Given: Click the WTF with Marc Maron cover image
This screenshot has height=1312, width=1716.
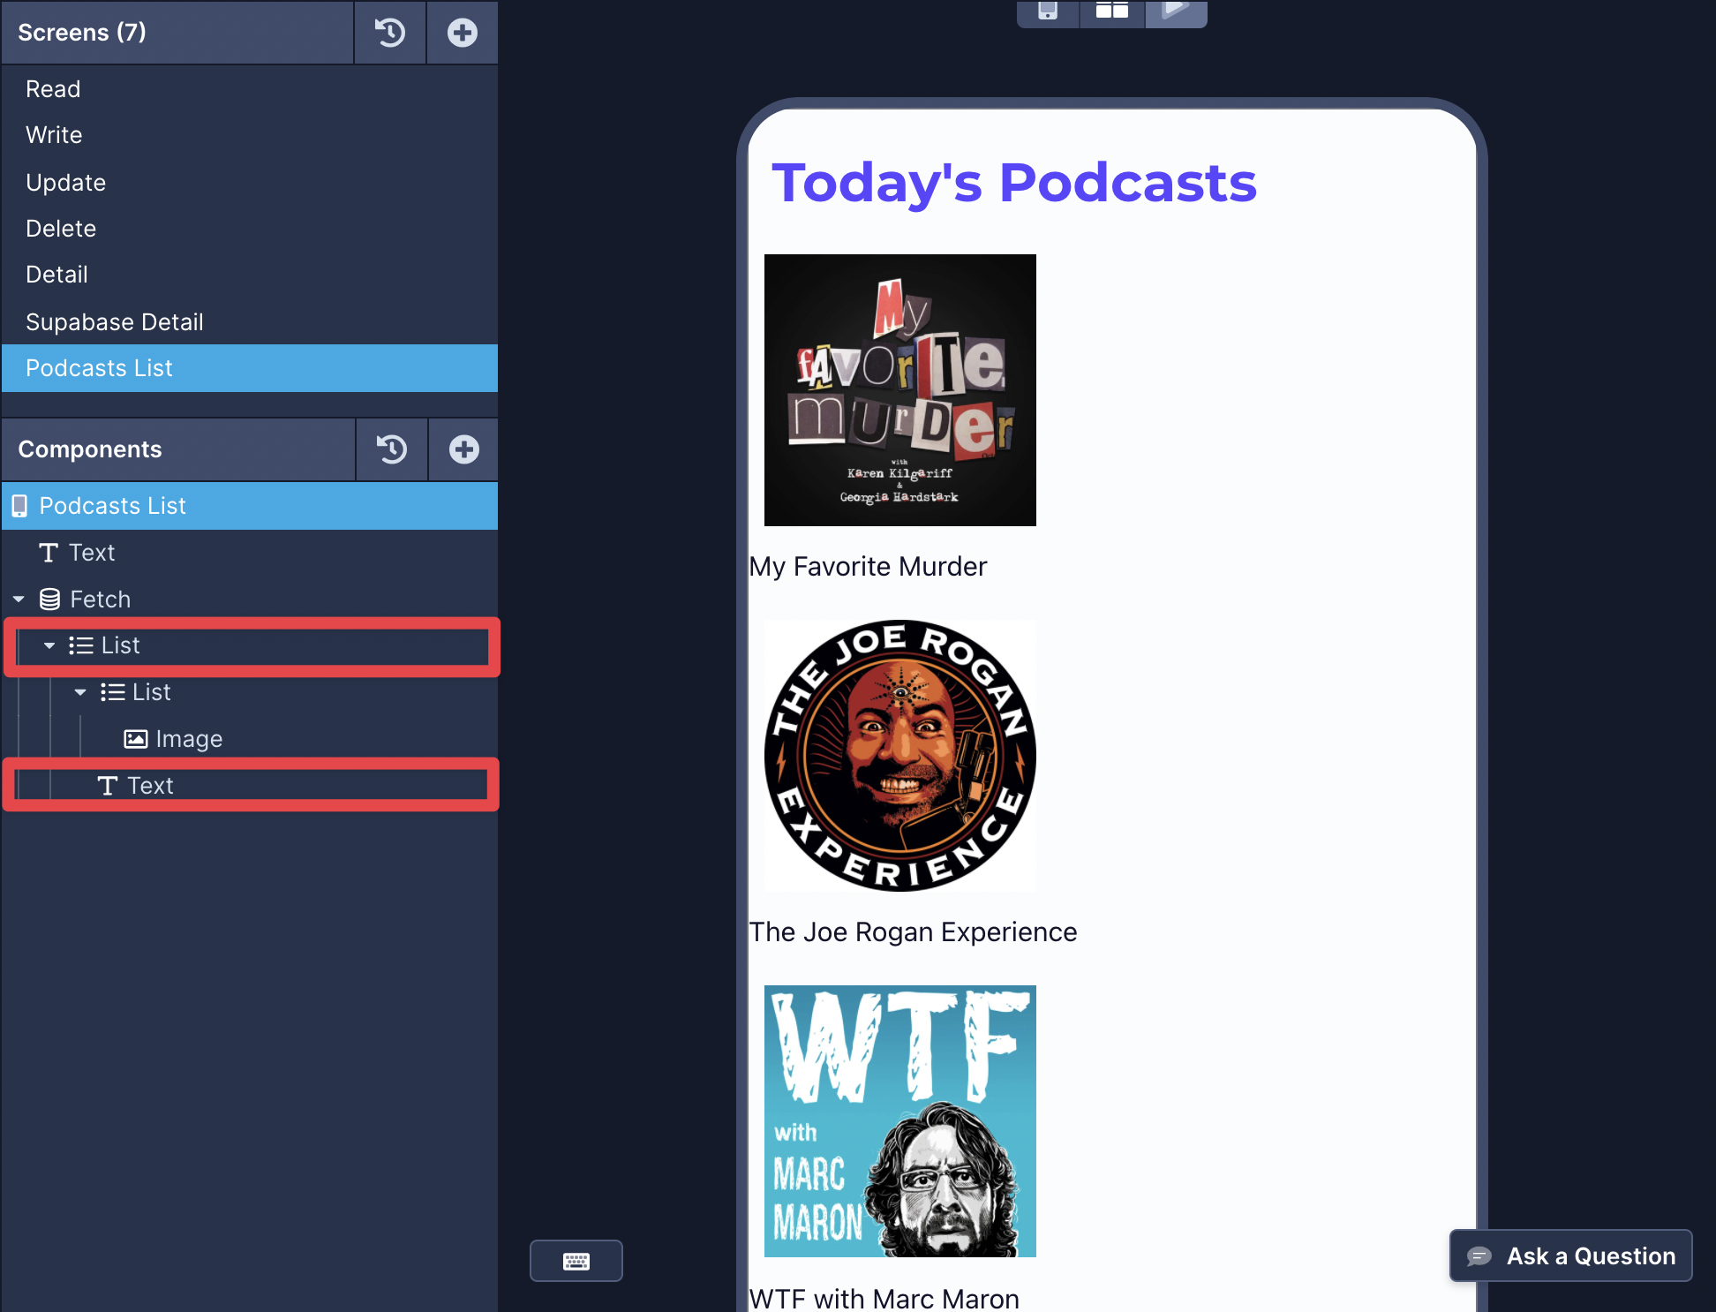Looking at the screenshot, I should [900, 1121].
